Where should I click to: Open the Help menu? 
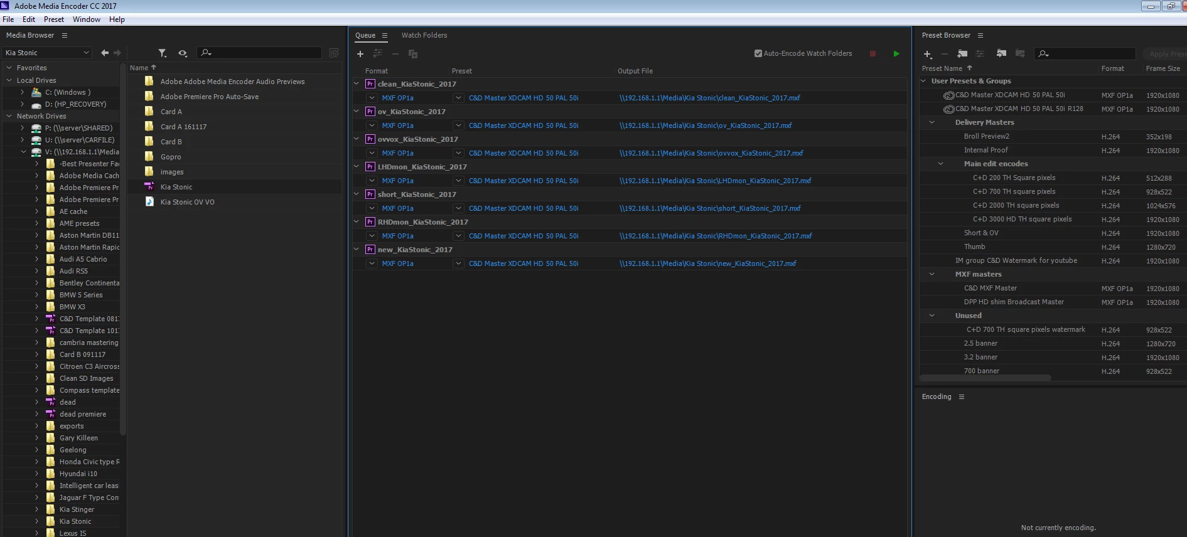(117, 19)
